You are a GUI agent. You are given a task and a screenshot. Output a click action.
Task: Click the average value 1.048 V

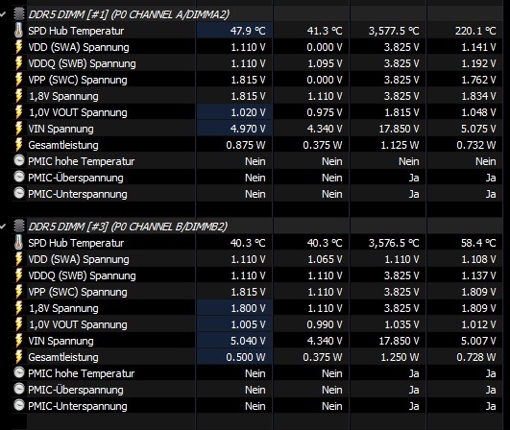pyautogui.click(x=478, y=112)
